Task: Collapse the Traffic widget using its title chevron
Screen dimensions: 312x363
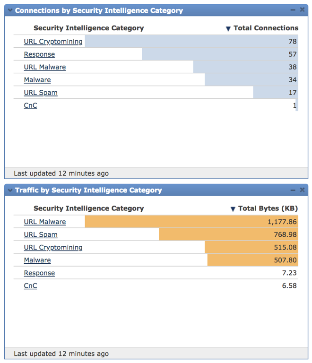Action: [x=10, y=190]
